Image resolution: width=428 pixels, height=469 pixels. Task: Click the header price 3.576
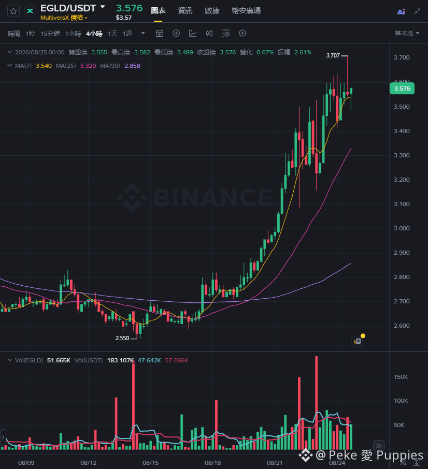(x=130, y=8)
